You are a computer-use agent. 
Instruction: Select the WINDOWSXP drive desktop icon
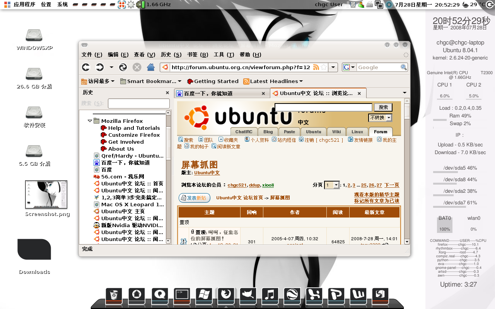coord(34,39)
